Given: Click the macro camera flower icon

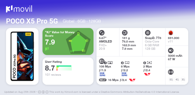Looking at the screenshot, I should coord(149,63).
